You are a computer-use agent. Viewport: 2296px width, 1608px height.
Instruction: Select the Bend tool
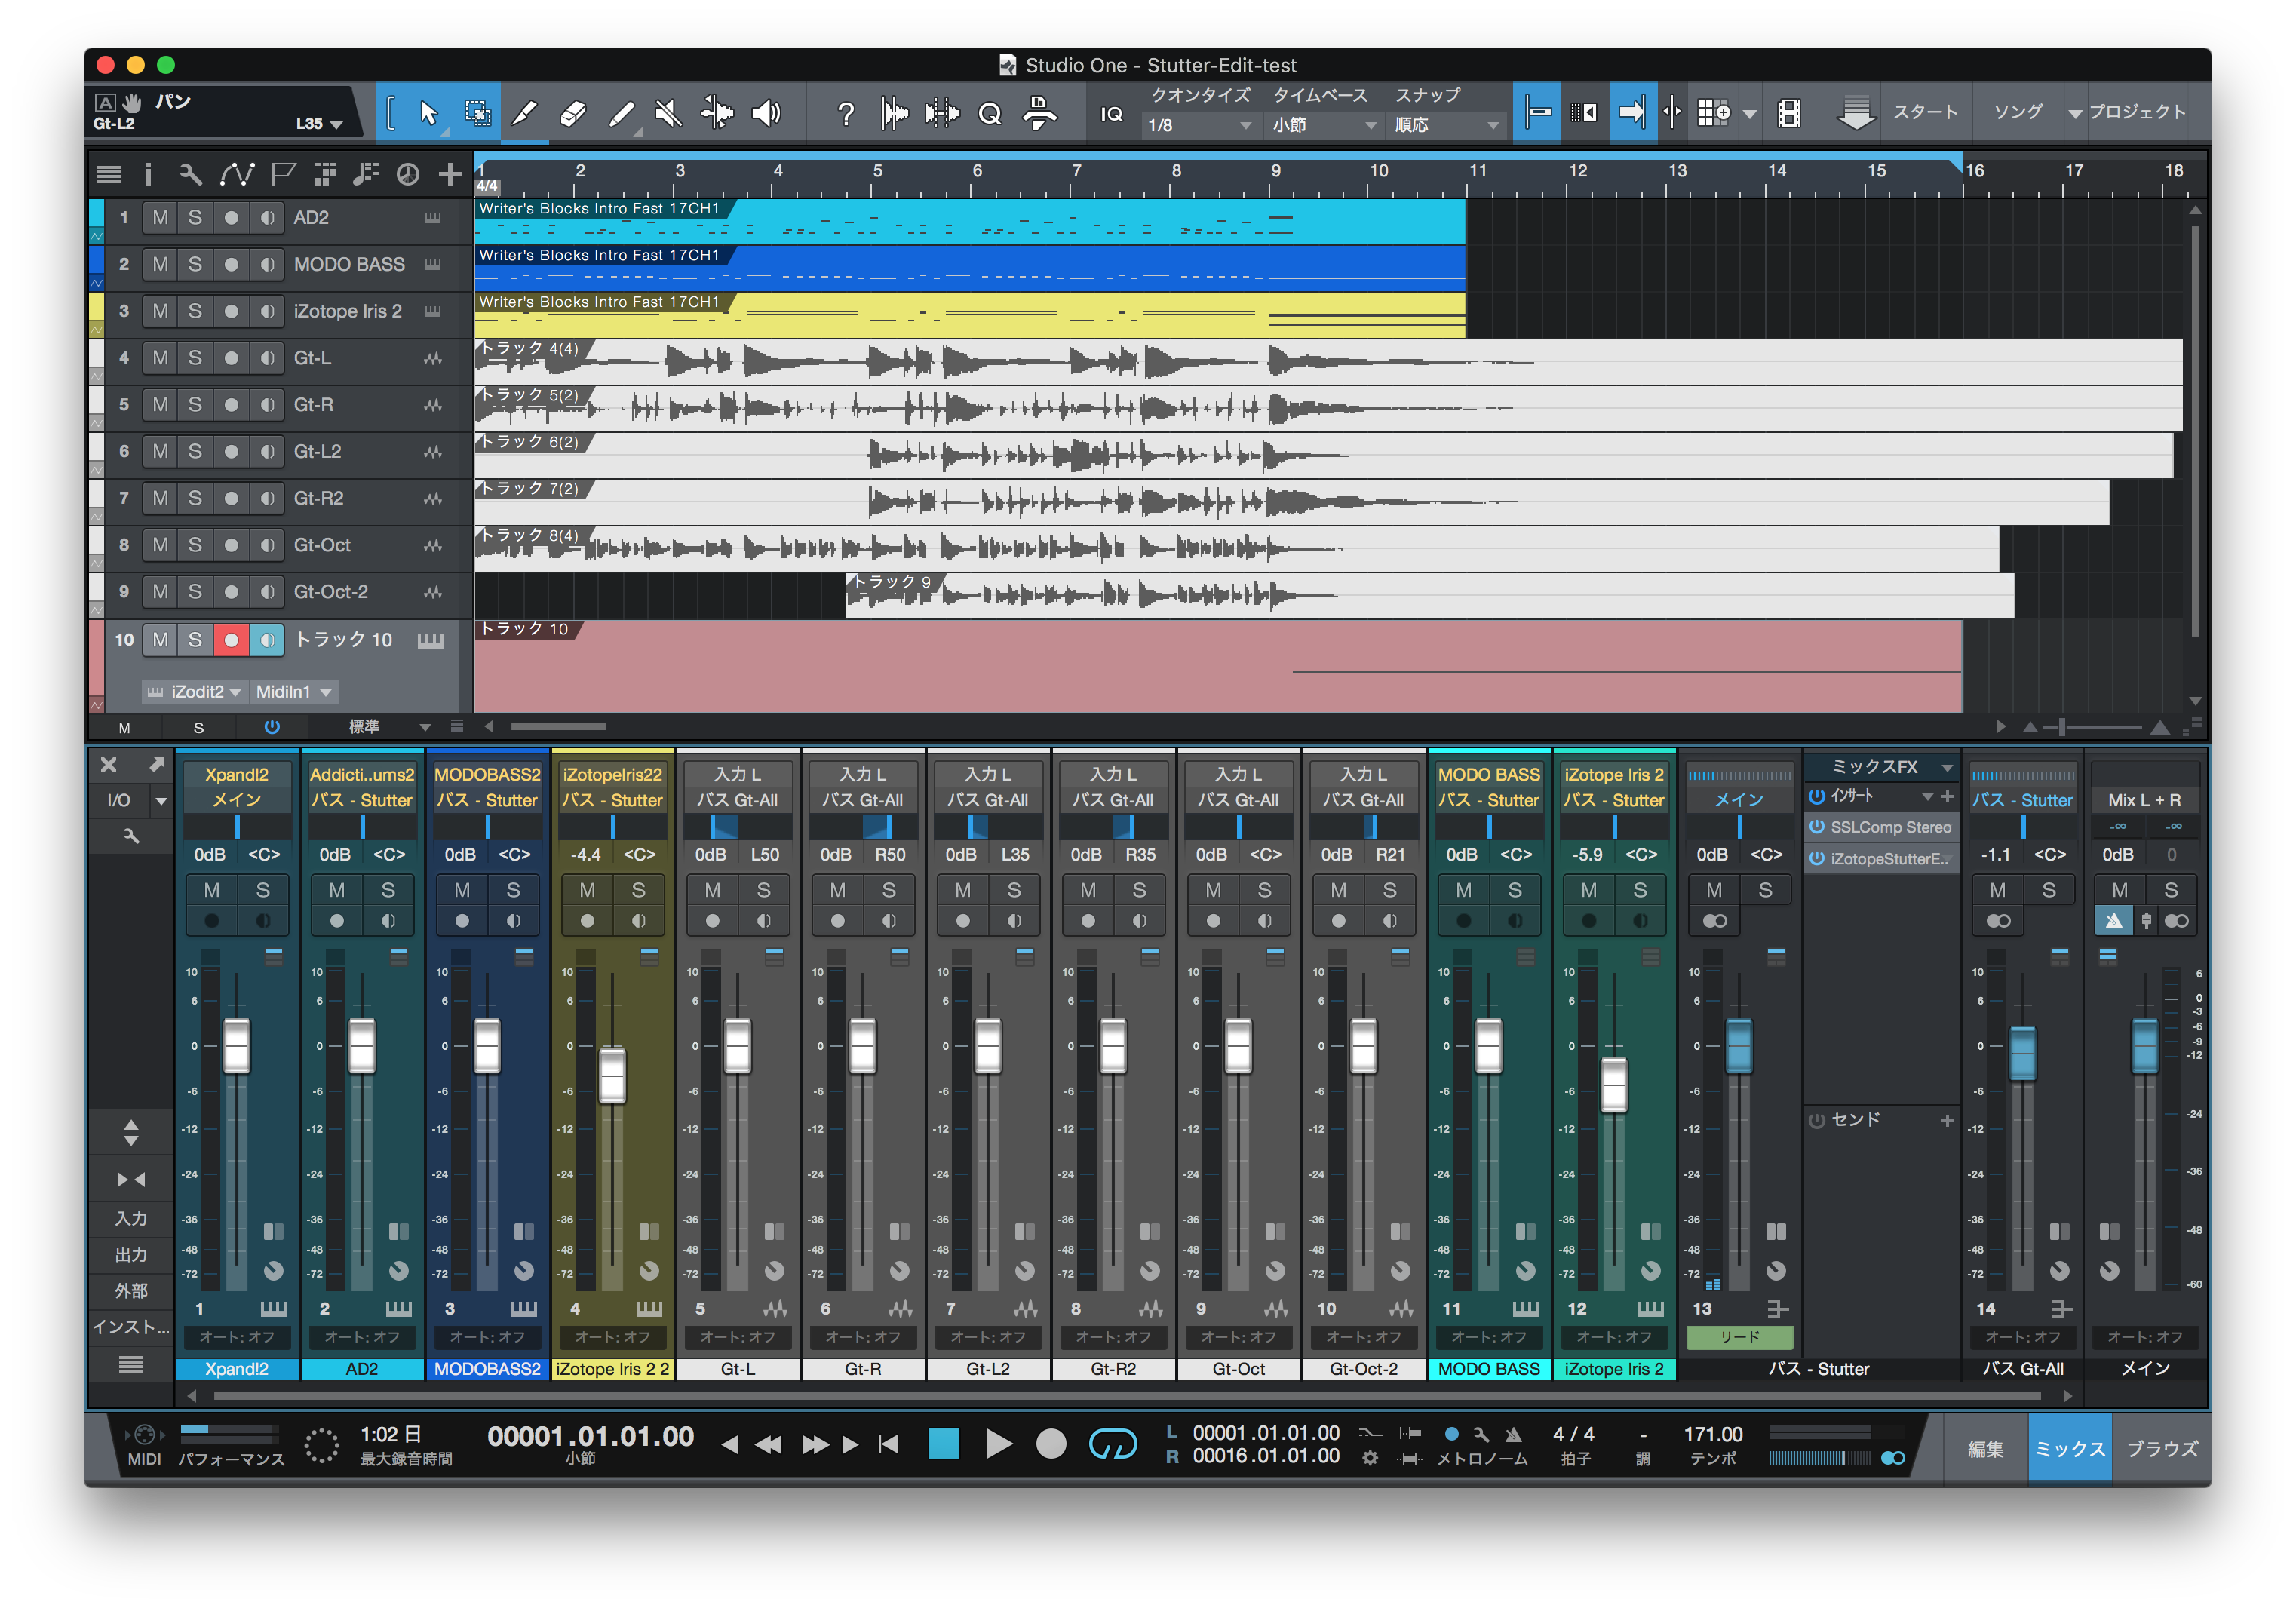pyautogui.click(x=716, y=113)
